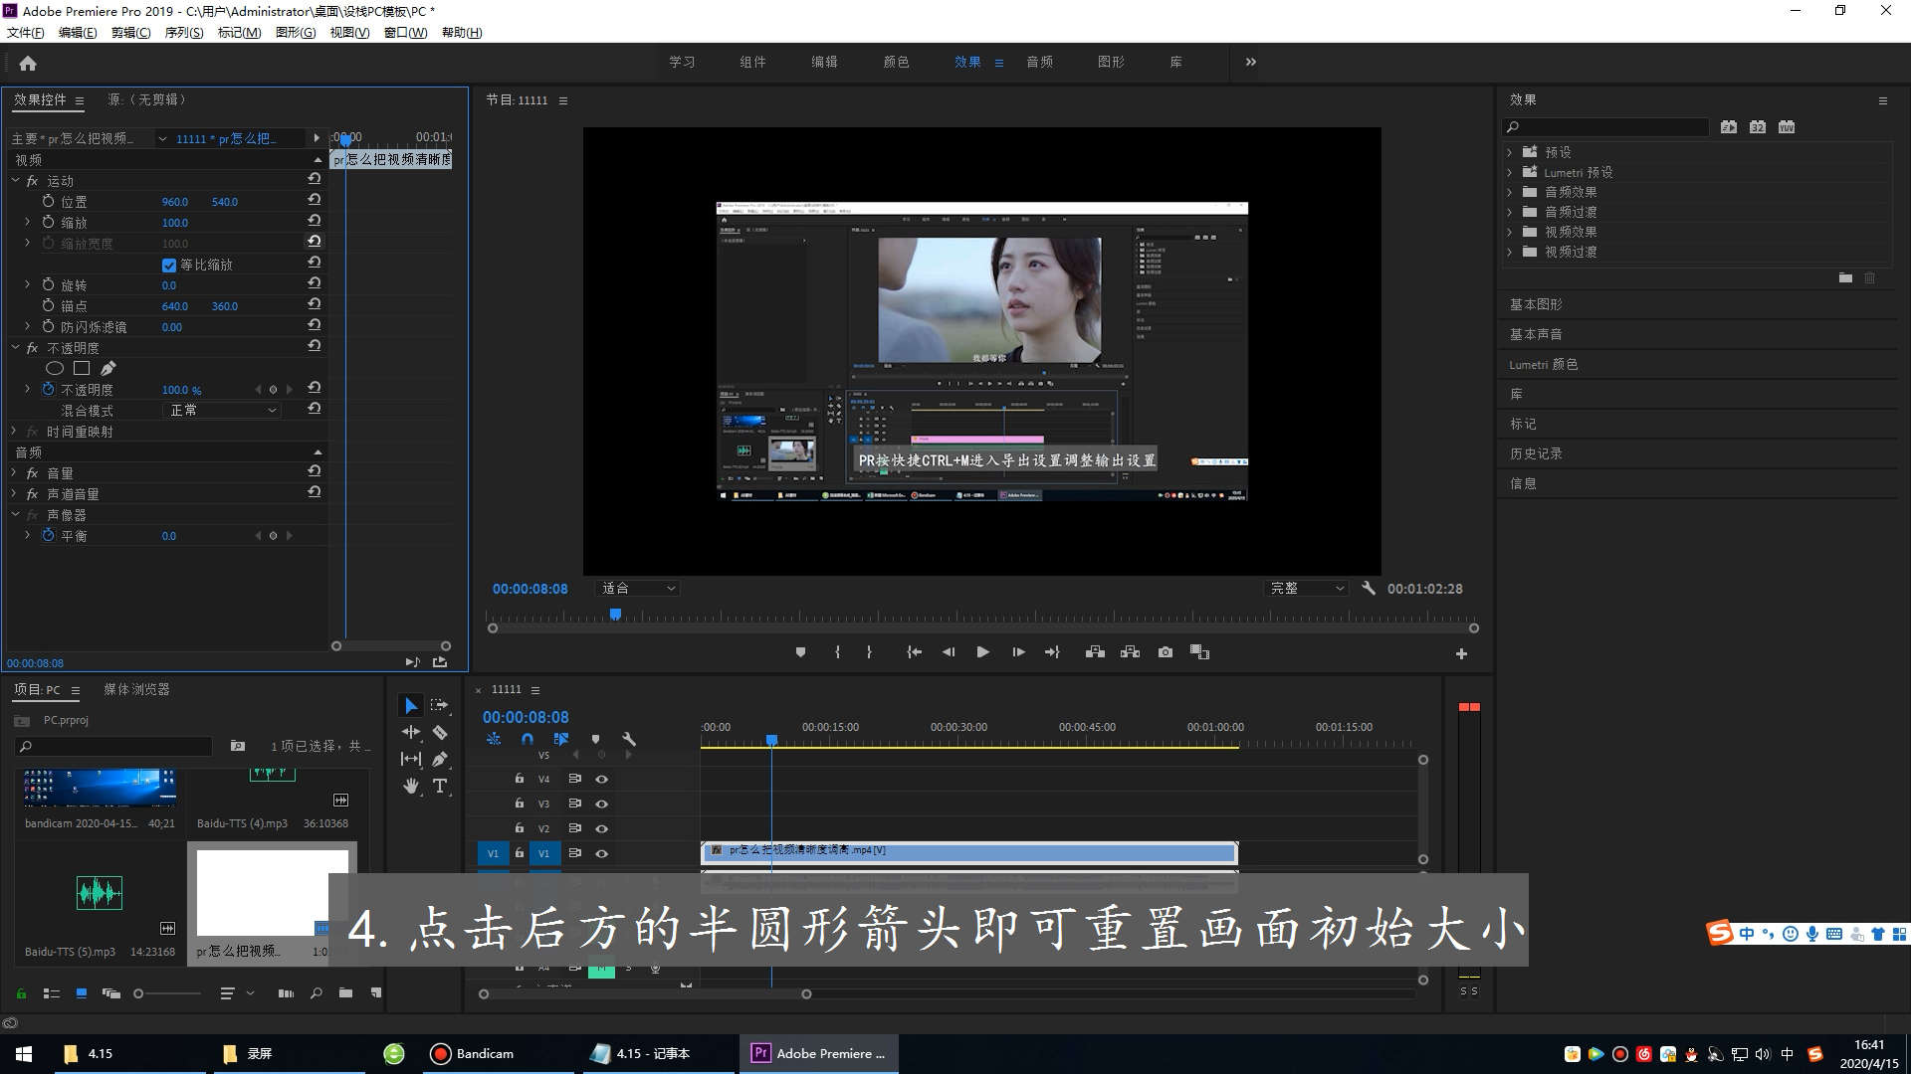The width and height of the screenshot is (1911, 1074).
Task: Toggle V1 track visibility eye icon
Action: coord(600,853)
